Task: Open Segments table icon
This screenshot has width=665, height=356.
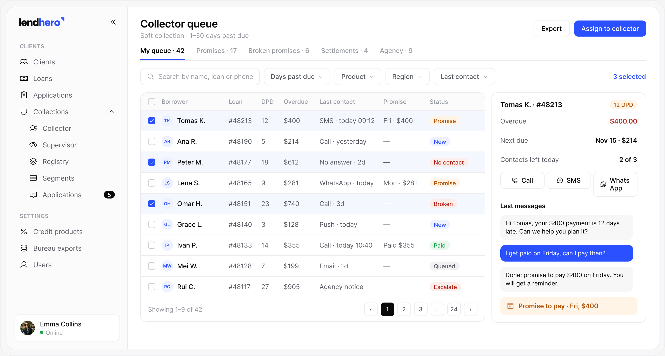Action: [33, 178]
